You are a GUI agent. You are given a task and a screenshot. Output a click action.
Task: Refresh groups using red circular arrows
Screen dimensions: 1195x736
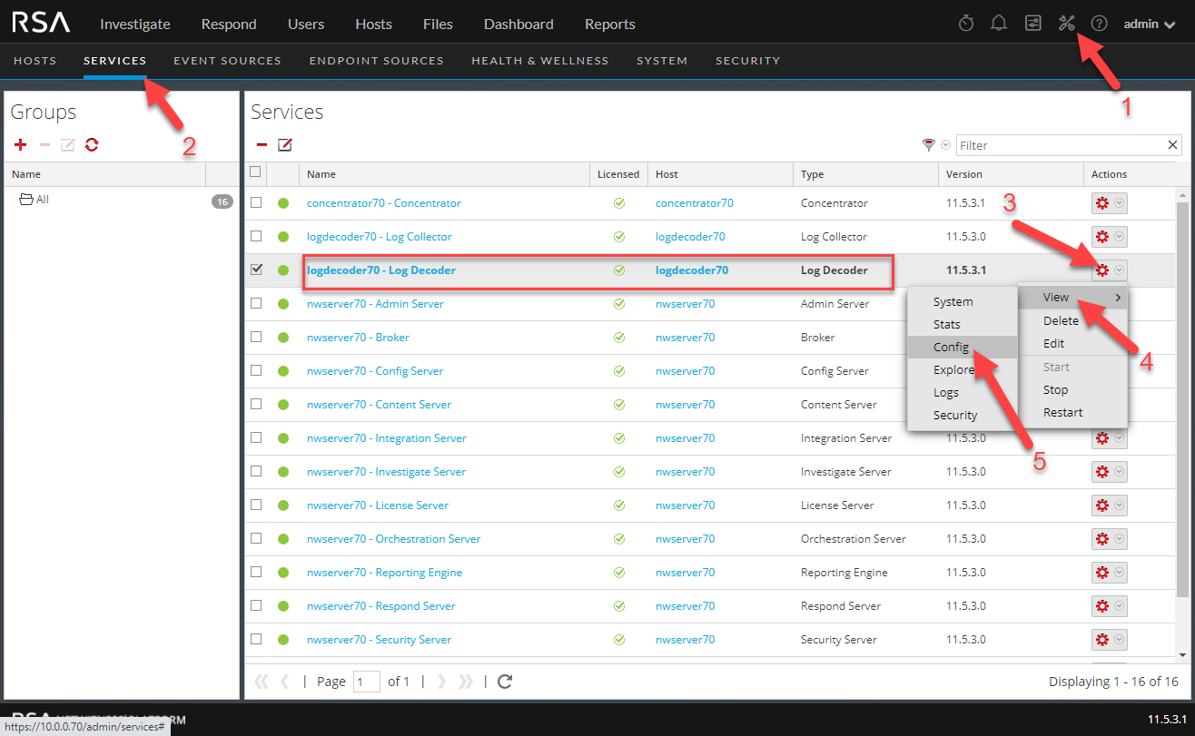tap(91, 145)
